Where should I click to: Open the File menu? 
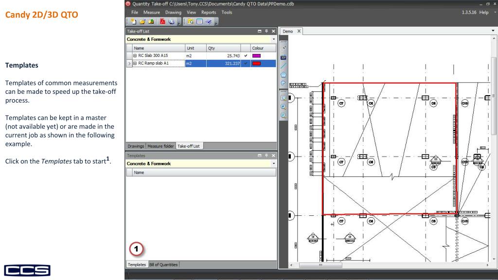pyautogui.click(x=135, y=12)
